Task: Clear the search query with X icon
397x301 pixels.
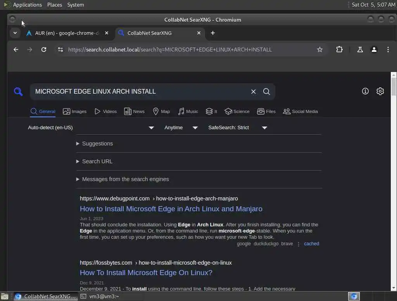Action: click(x=253, y=91)
